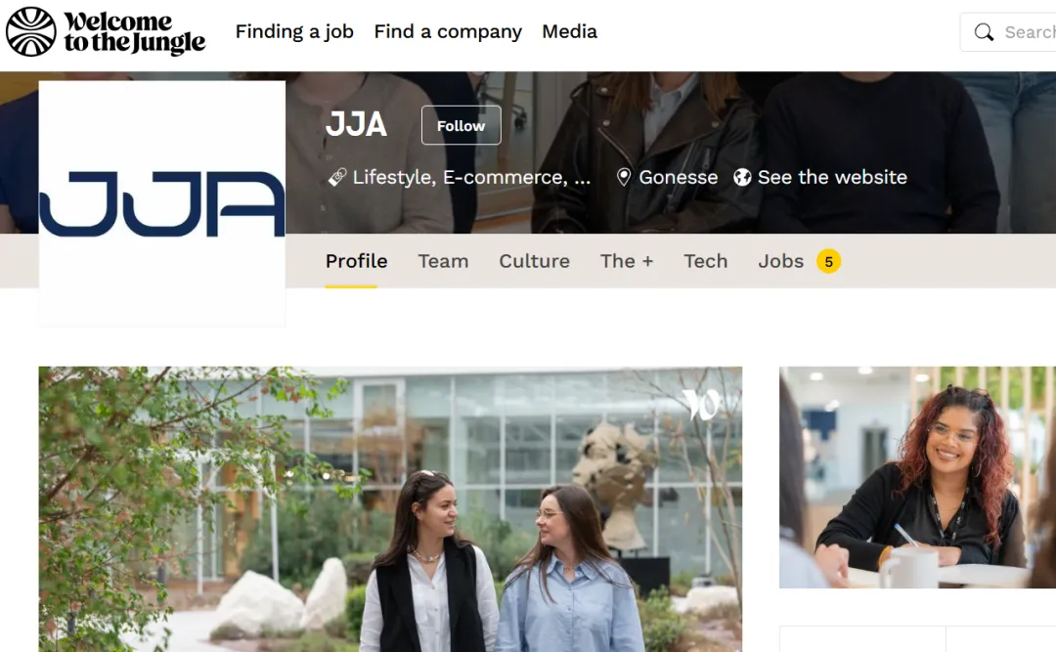Open the Finding a job menu
Screen dimensions: 1056x652
click(x=294, y=31)
